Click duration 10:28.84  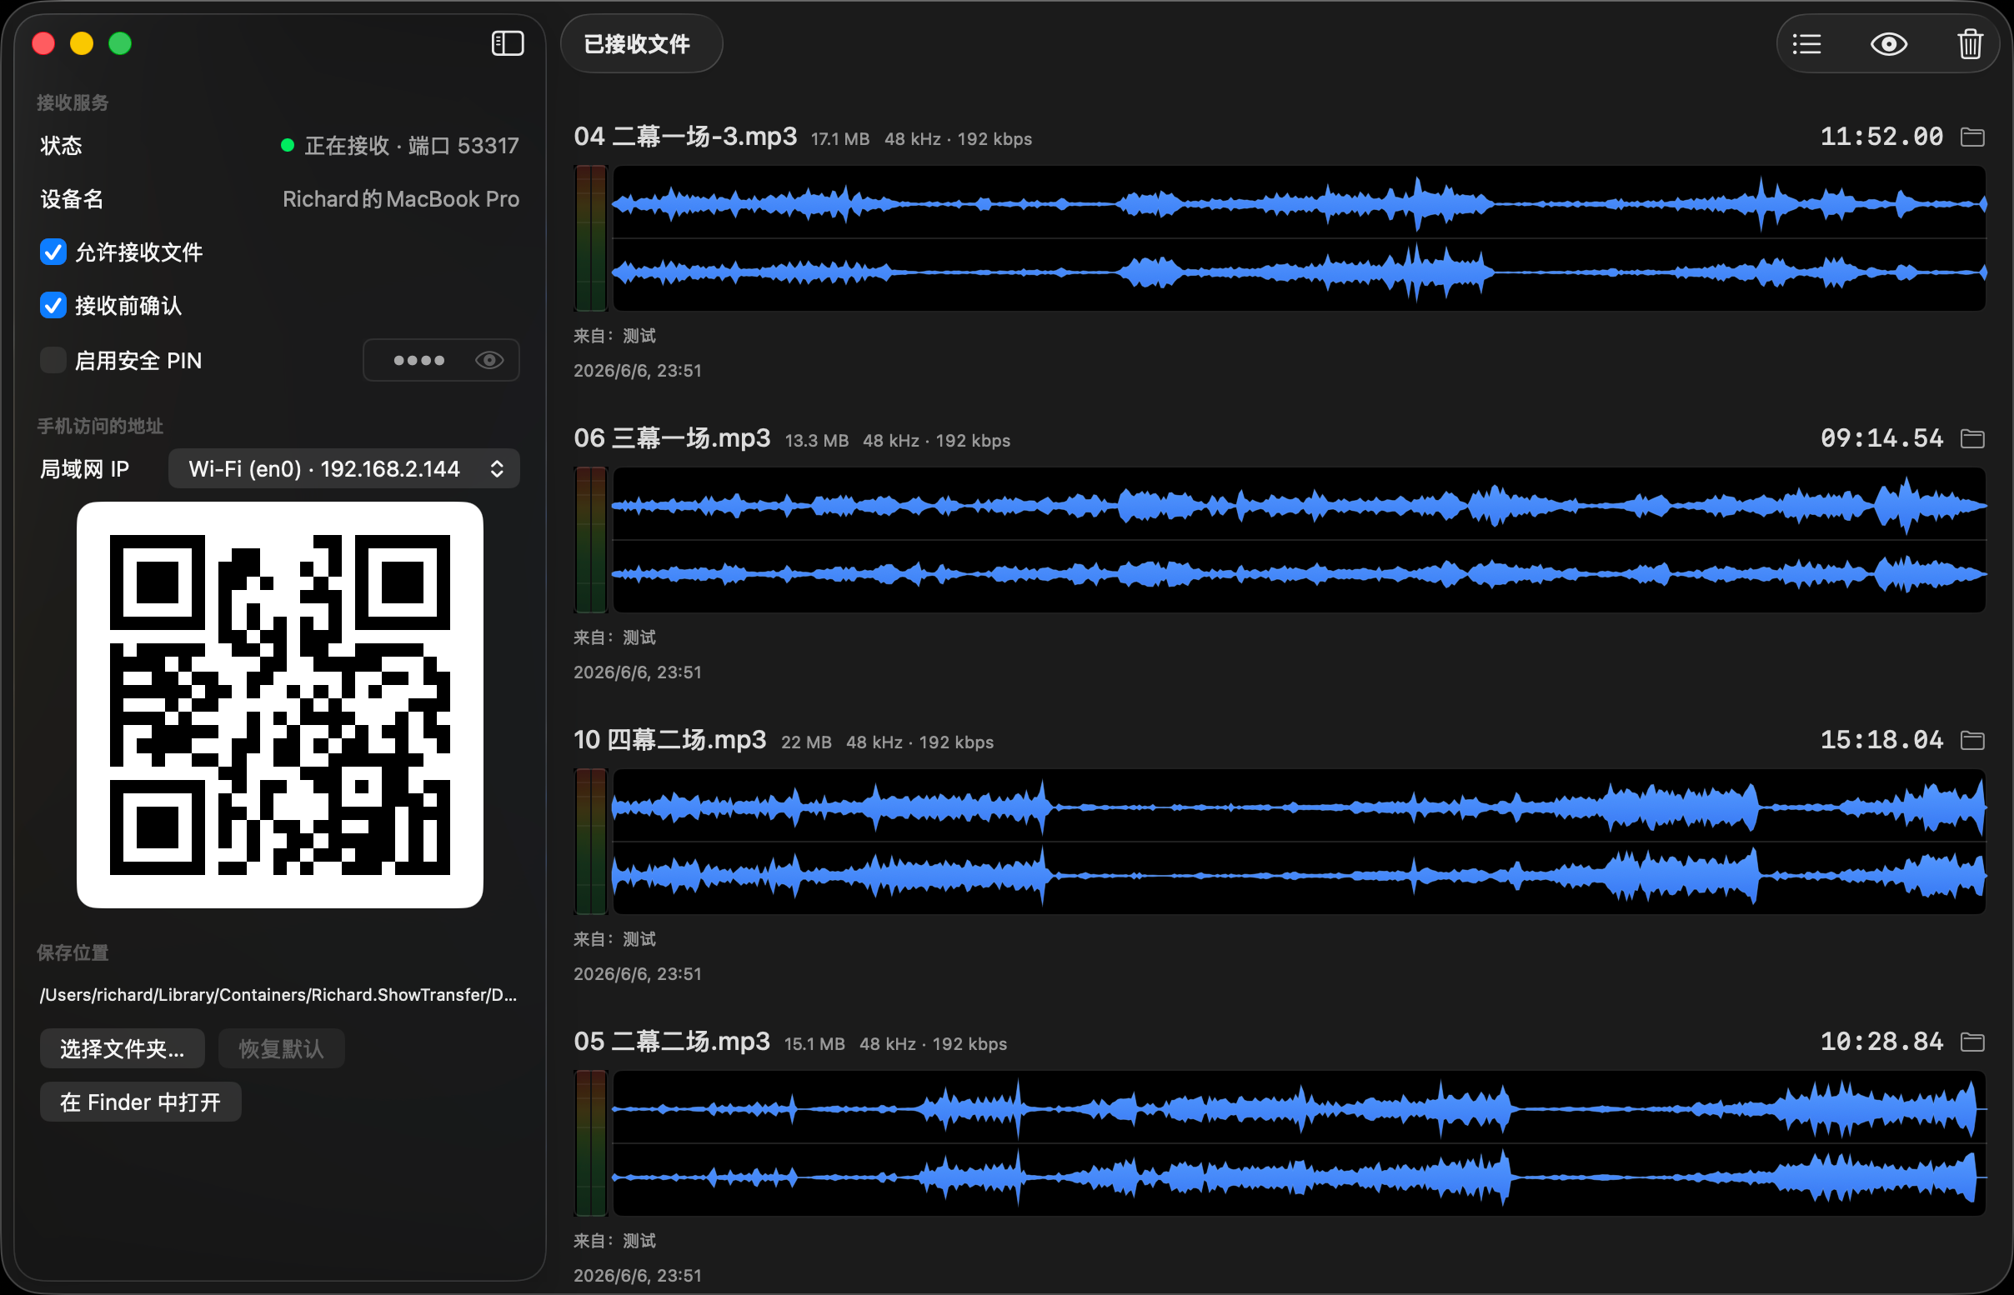pyautogui.click(x=1882, y=1042)
